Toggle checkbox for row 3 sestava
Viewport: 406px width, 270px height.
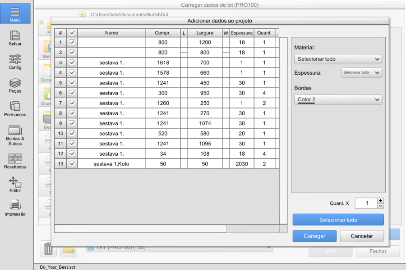[72, 63]
